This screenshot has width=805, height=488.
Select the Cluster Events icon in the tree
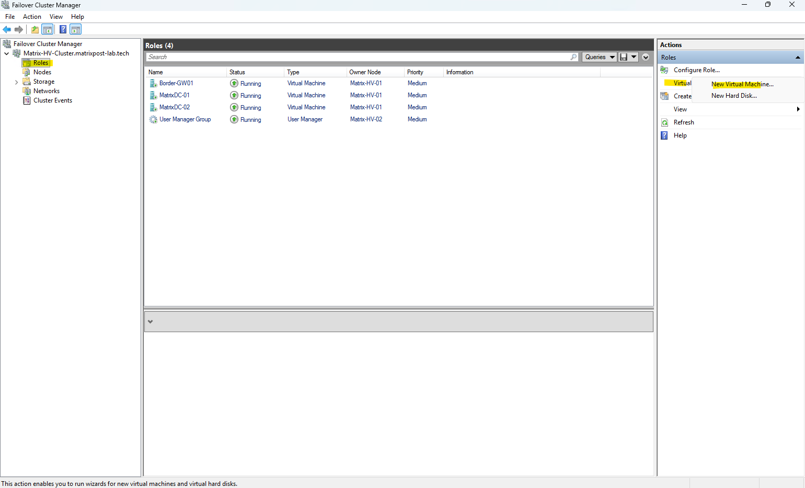[27, 100]
